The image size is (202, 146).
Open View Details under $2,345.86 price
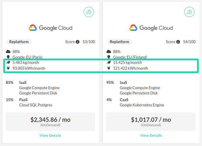point(50,136)
